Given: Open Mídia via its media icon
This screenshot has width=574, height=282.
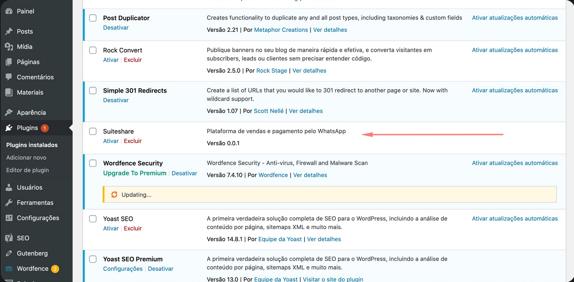Looking at the screenshot, I should tap(9, 47).
